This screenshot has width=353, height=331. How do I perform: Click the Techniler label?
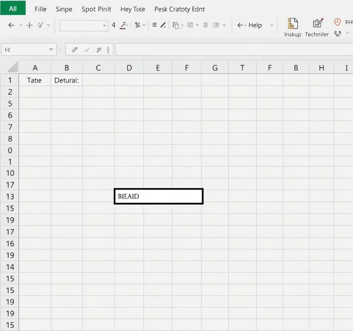pyautogui.click(x=317, y=34)
